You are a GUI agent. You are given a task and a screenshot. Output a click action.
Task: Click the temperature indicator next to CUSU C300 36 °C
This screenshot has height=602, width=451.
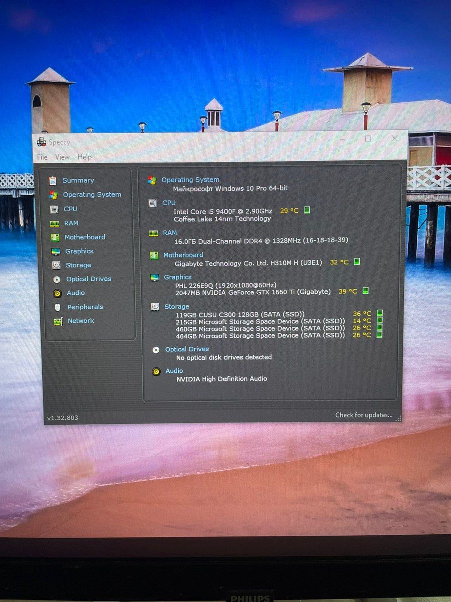tap(379, 314)
